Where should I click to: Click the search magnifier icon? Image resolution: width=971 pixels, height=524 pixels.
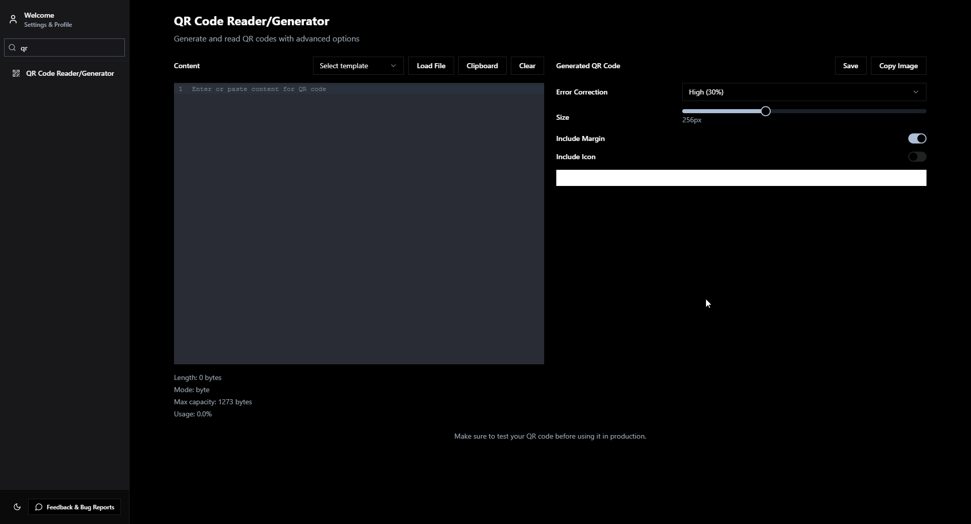tap(13, 48)
